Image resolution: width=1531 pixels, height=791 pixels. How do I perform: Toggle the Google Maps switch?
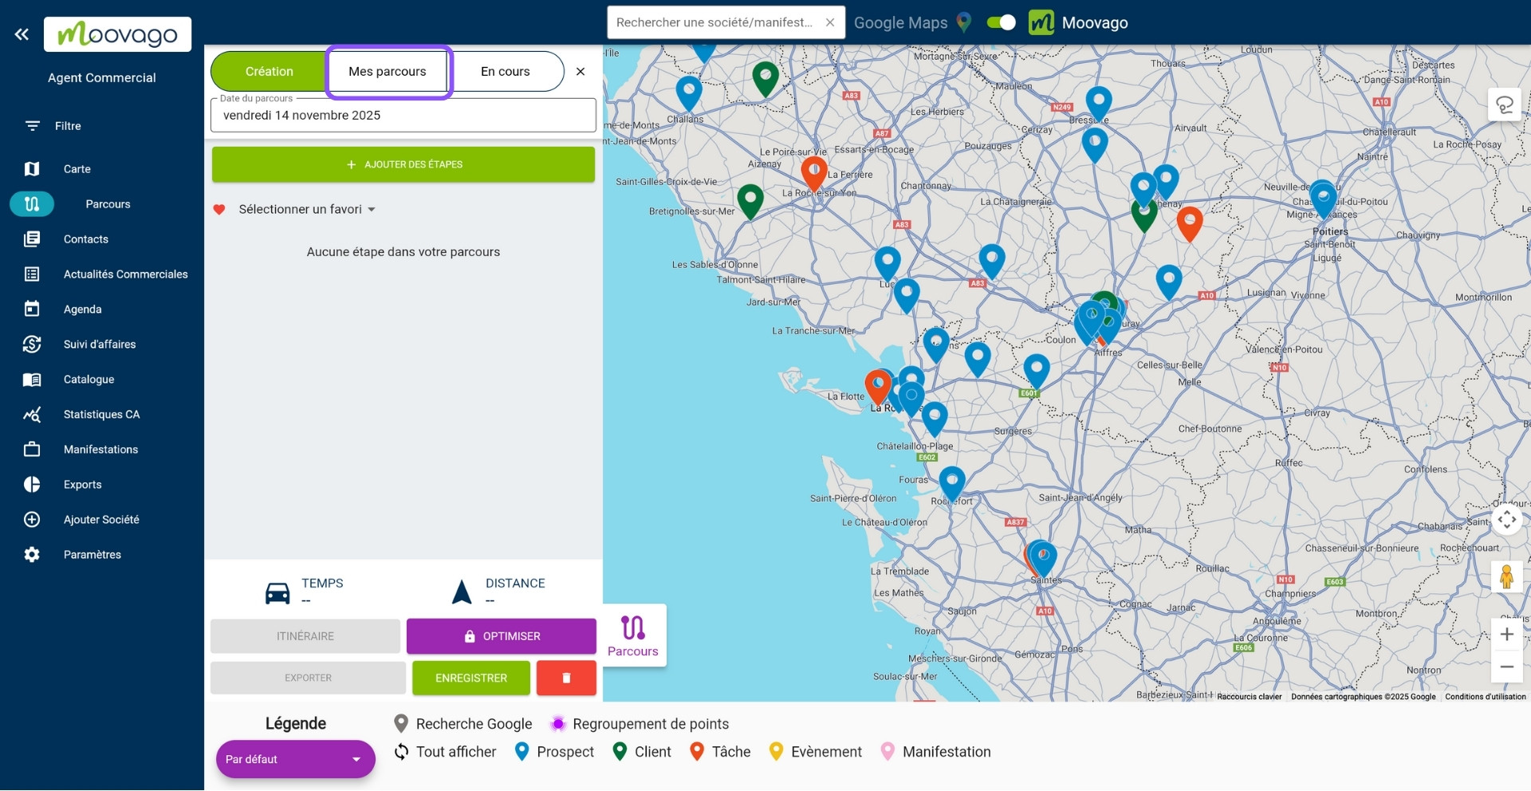pyautogui.click(x=1001, y=22)
